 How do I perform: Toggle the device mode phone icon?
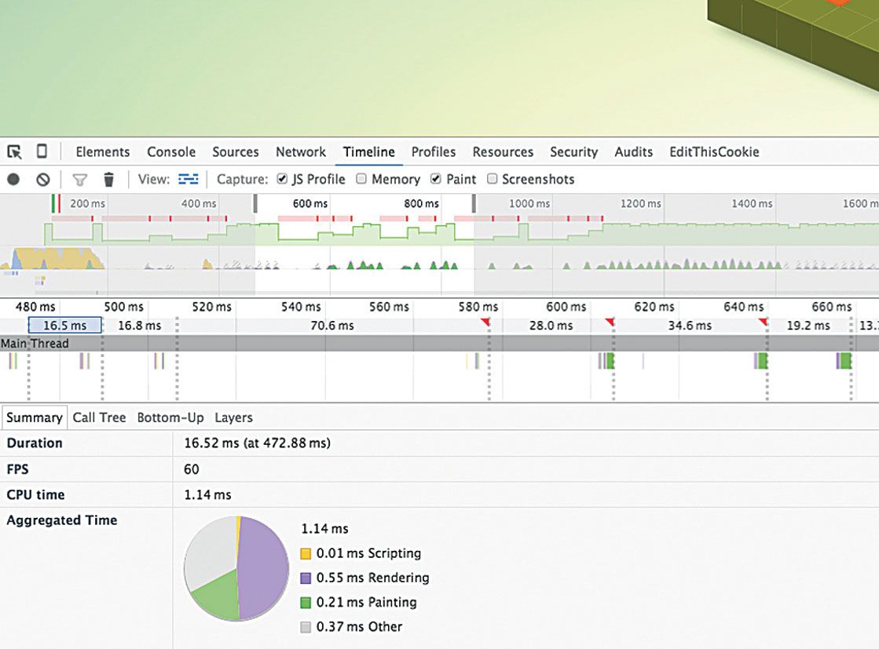(42, 151)
